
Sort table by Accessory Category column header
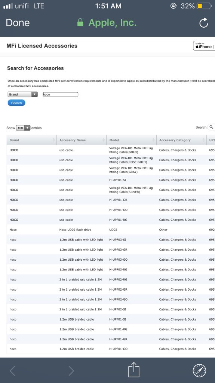(x=181, y=140)
